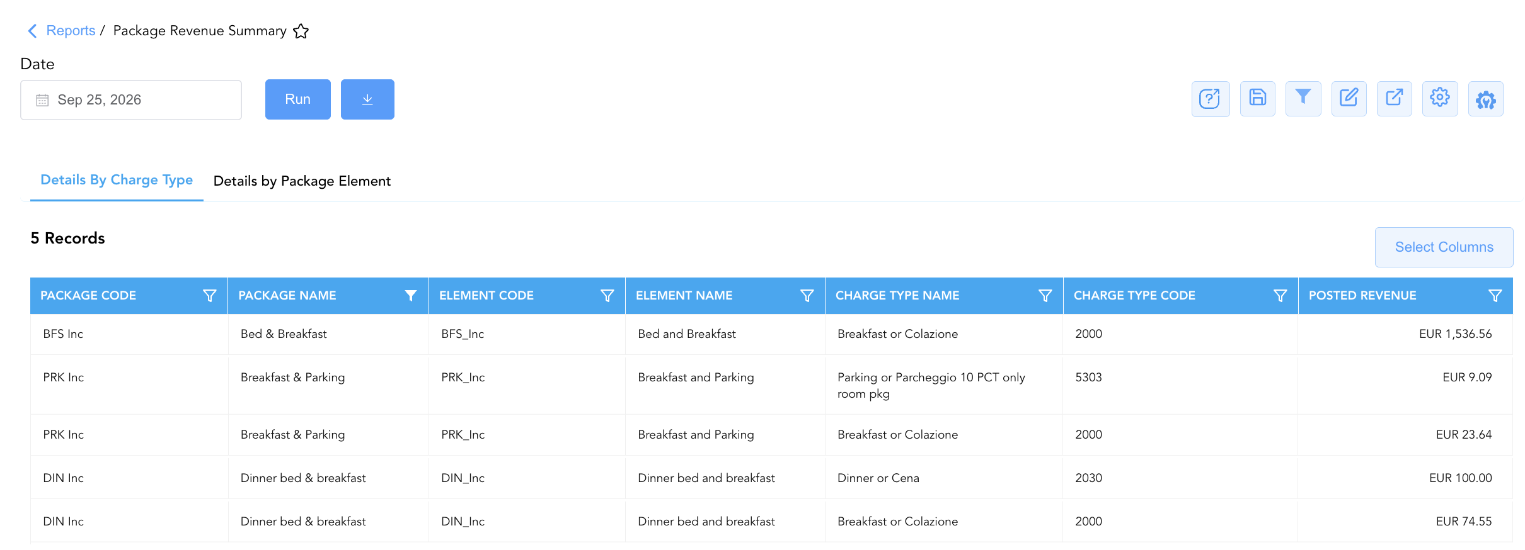Click the back chevron next to Reports
Screen dimensions: 1525x550
33,31
